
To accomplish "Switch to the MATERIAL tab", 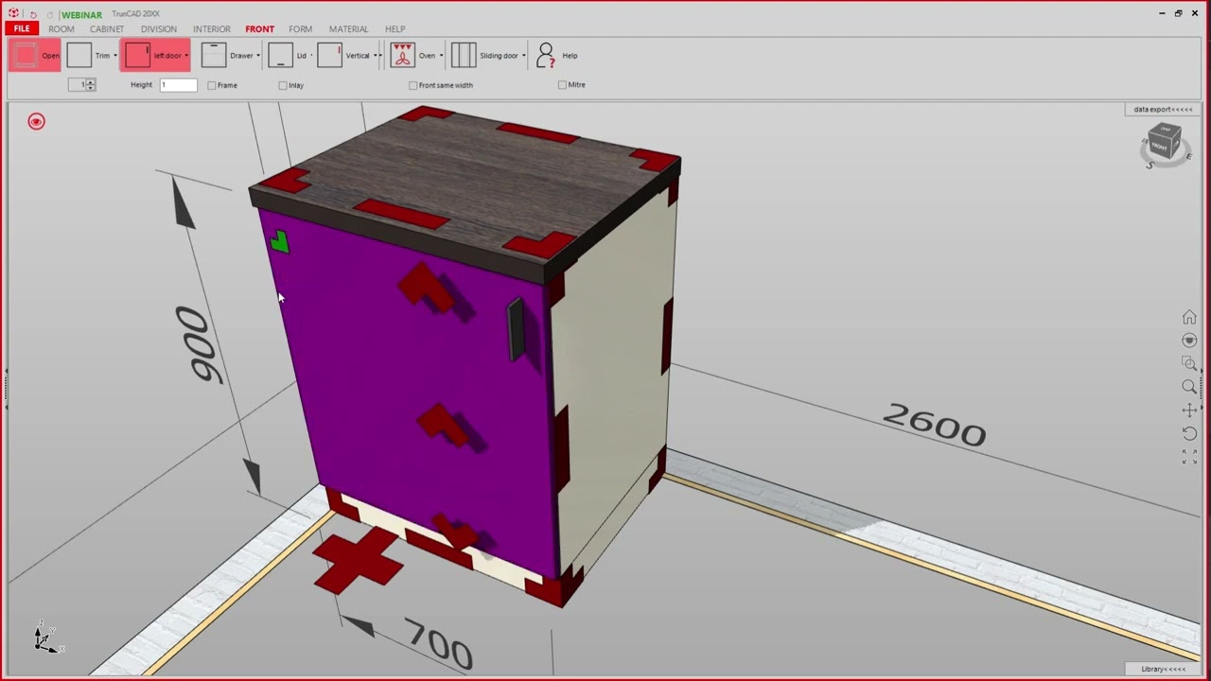I will pyautogui.click(x=349, y=29).
